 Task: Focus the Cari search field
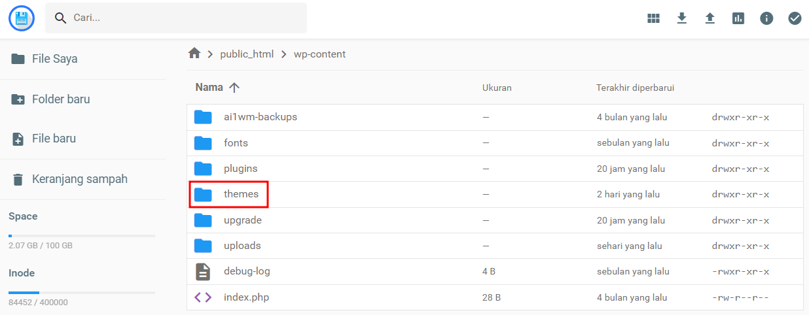click(x=183, y=18)
